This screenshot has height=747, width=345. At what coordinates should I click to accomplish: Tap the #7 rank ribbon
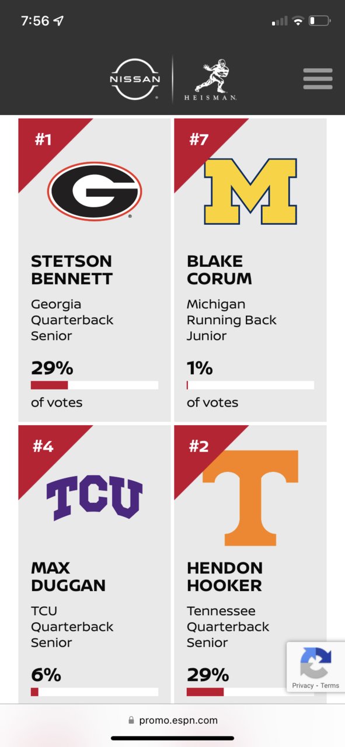pos(200,141)
